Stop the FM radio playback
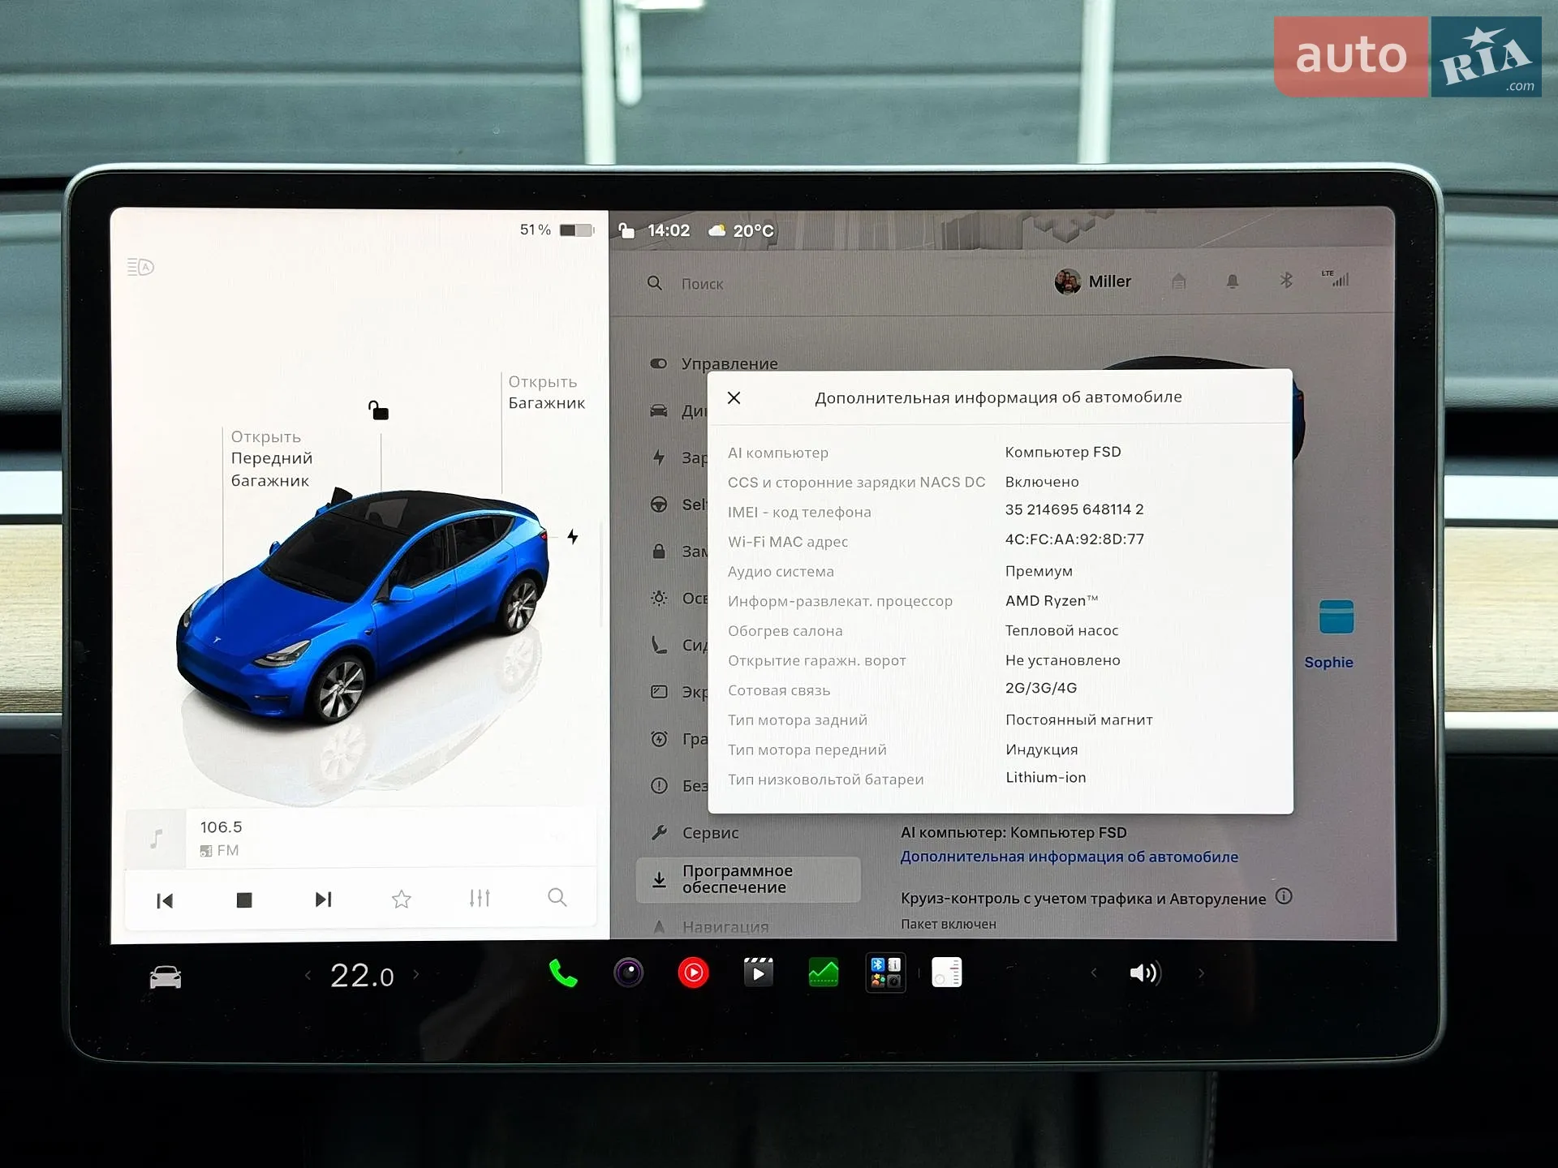1558x1168 pixels. pos(244,900)
